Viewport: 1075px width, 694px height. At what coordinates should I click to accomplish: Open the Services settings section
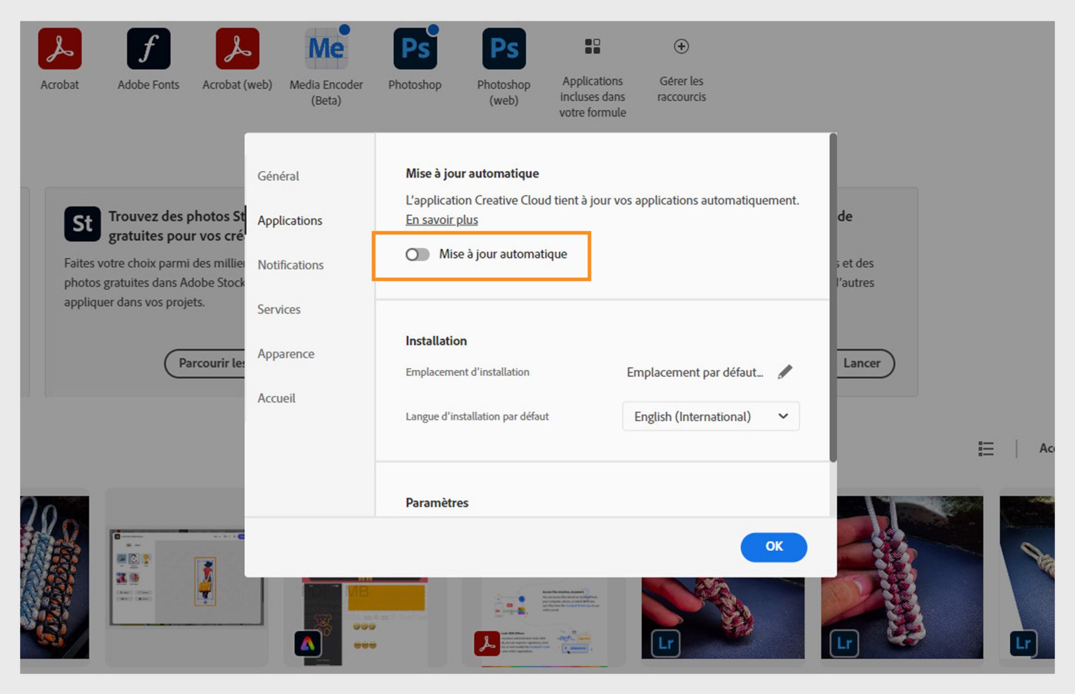click(x=279, y=309)
